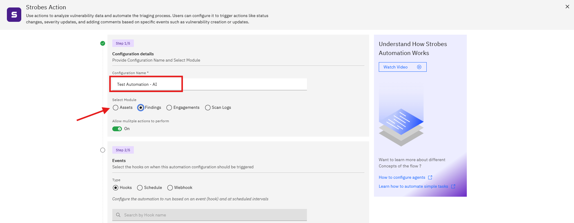The height and width of the screenshot is (223, 574).
Task: Toggle off Allow multiple actions switch
Action: [117, 129]
